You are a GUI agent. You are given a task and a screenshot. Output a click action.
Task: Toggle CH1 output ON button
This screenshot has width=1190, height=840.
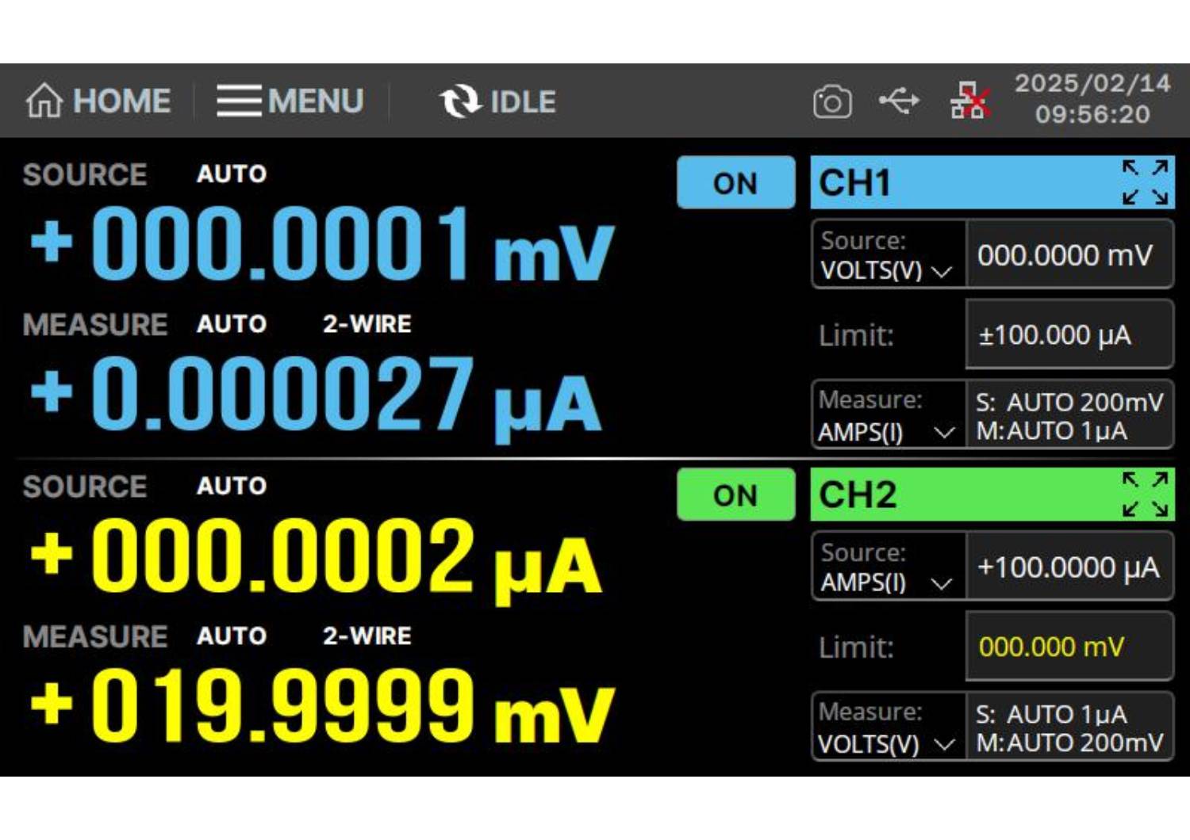pyautogui.click(x=735, y=183)
